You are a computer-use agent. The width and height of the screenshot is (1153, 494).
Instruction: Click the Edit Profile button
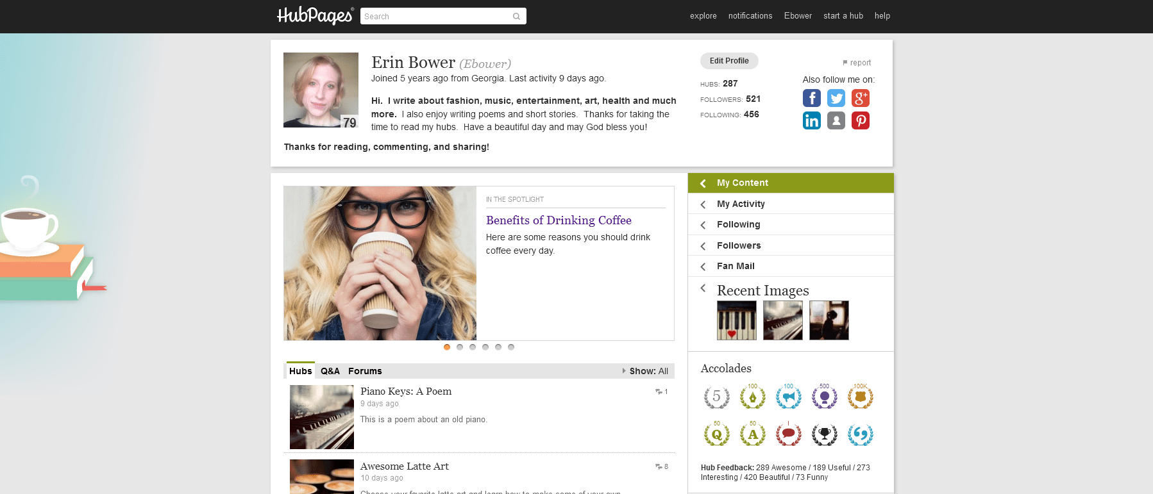729,61
